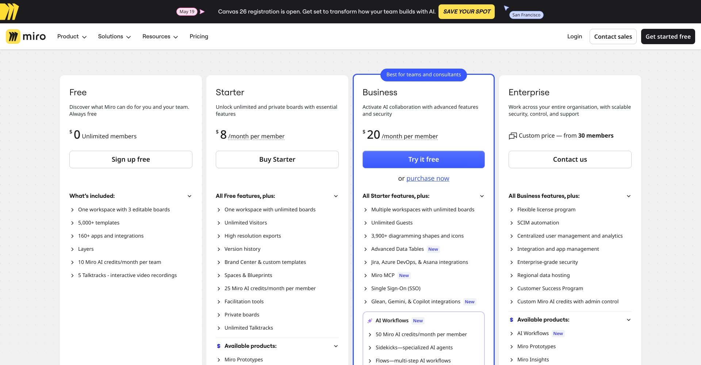Go to the Pricing page
Screen dimensions: 701x365
click(x=199, y=36)
